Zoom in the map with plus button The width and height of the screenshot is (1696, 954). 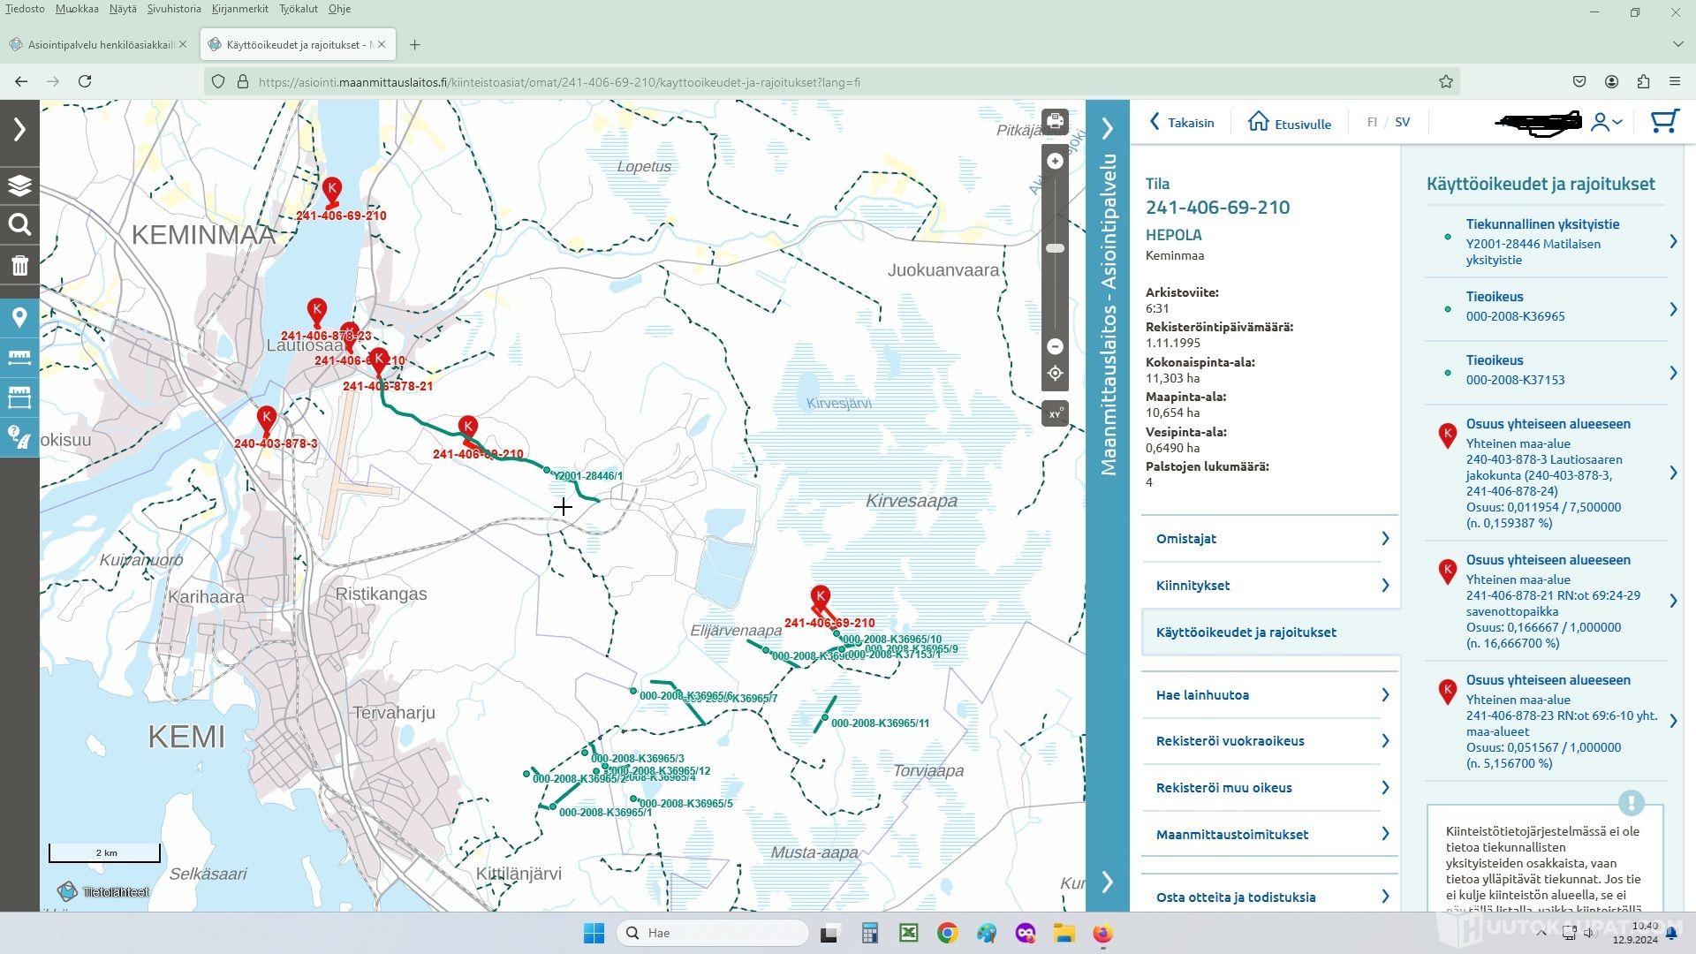click(1055, 161)
